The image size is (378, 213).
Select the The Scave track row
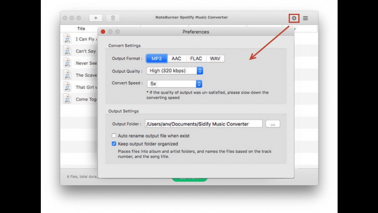tap(79, 75)
